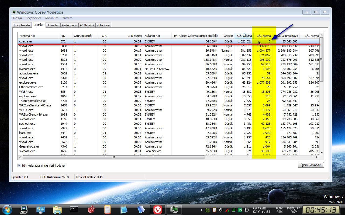Screen dimensions: 345x215
Task: Select the WRSkyClient.x86.exe process
Action: [168, 114]
